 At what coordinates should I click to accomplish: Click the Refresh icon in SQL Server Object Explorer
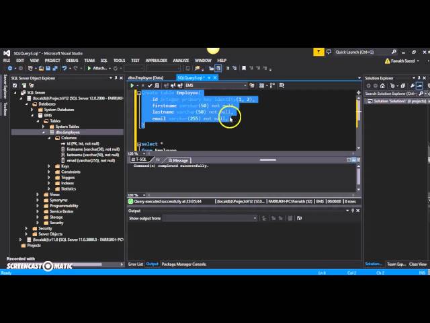pyautogui.click(x=15, y=85)
